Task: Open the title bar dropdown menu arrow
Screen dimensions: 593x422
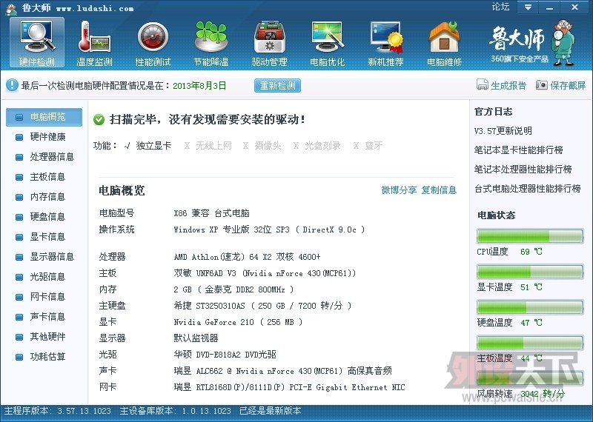Action: click(528, 7)
